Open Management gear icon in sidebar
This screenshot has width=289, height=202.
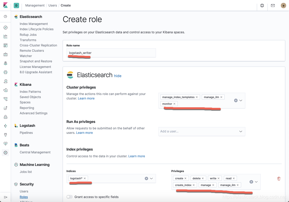pyautogui.click(x=6, y=153)
